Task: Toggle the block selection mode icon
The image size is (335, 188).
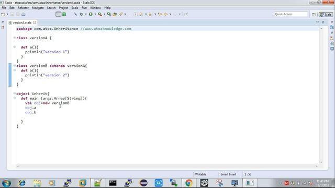Action: 58,14
